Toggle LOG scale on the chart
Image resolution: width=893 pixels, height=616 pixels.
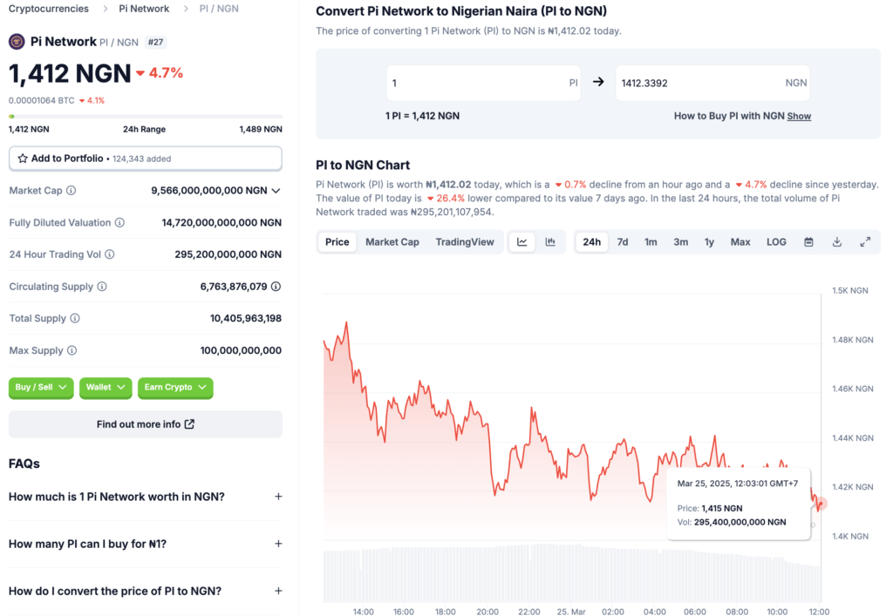click(776, 241)
